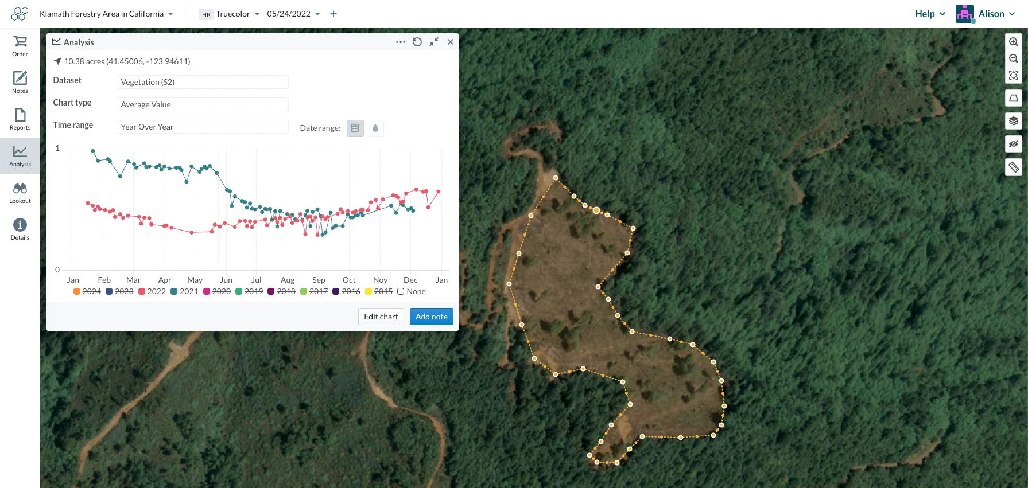1028x488 pixels.
Task: Expand the Time range Year Over Year dropdown
Action: 202,127
